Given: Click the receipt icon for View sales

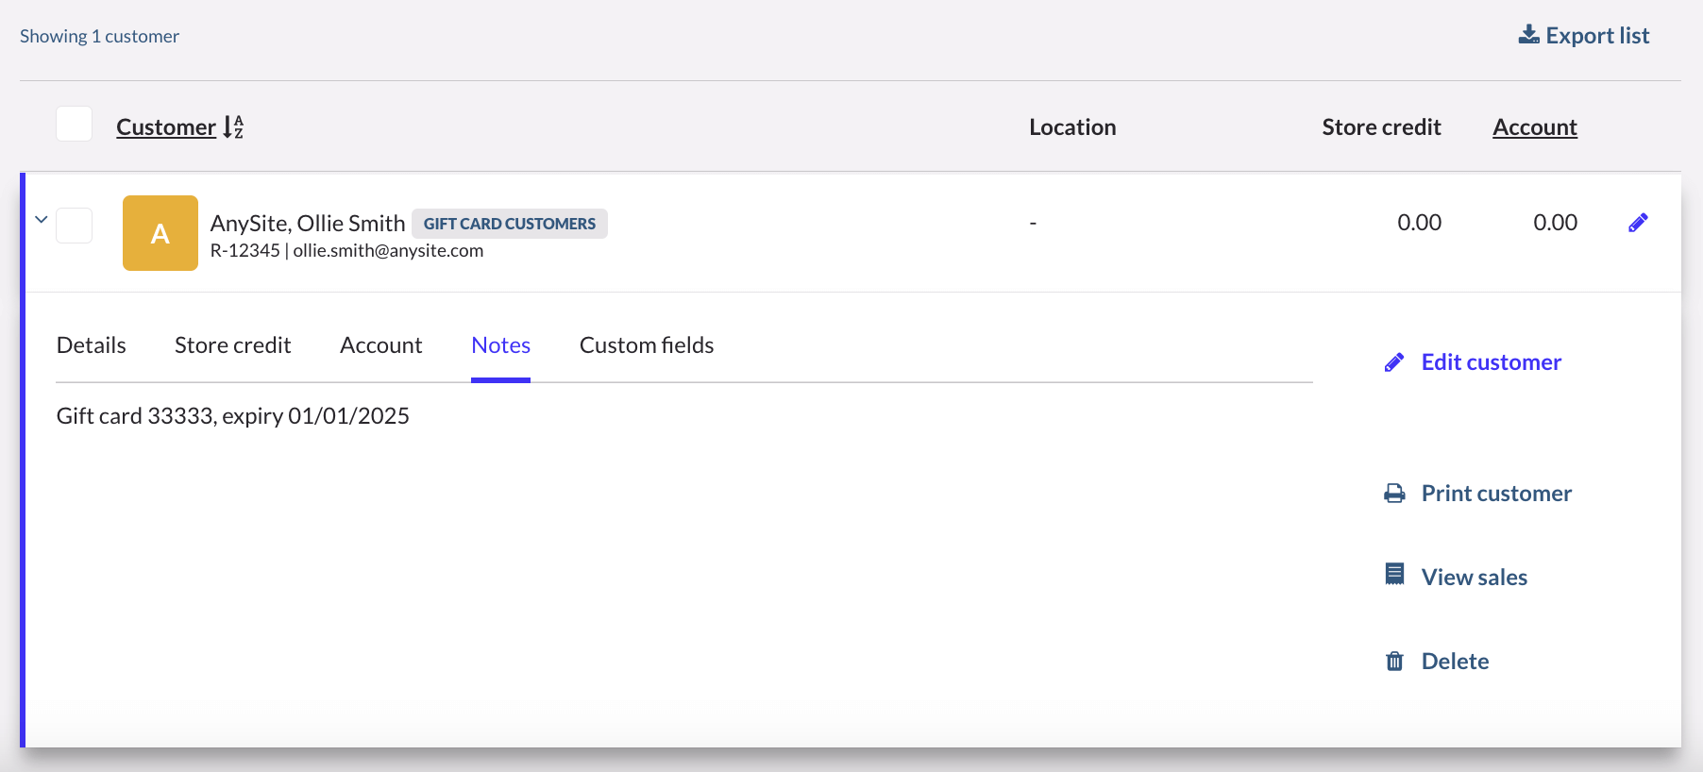Looking at the screenshot, I should (x=1394, y=575).
